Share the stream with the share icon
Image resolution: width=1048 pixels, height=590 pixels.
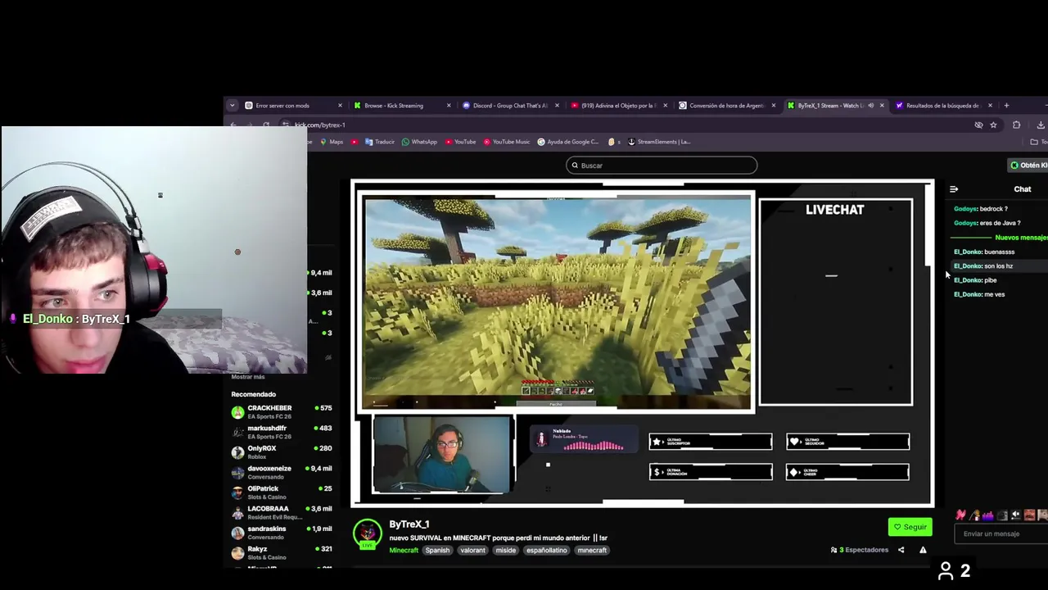point(901,550)
